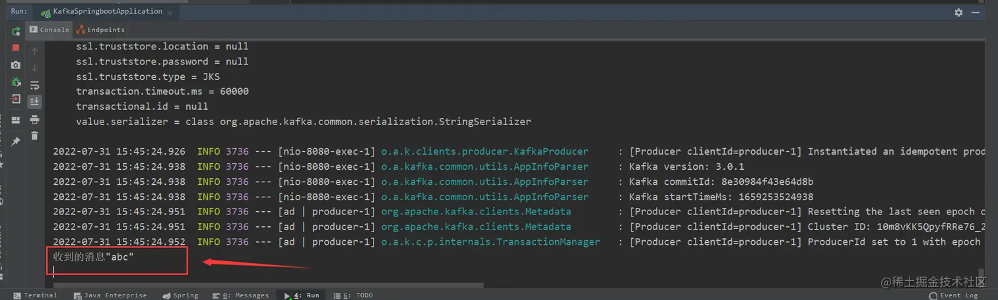Jump up the stack trace arrow
The image size is (998, 300).
click(x=34, y=51)
